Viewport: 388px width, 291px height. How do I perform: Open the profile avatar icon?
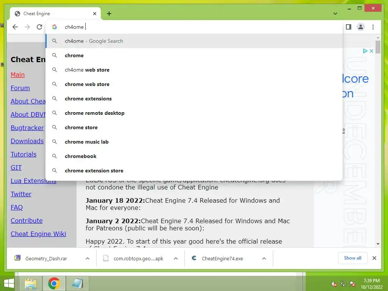coord(361,27)
